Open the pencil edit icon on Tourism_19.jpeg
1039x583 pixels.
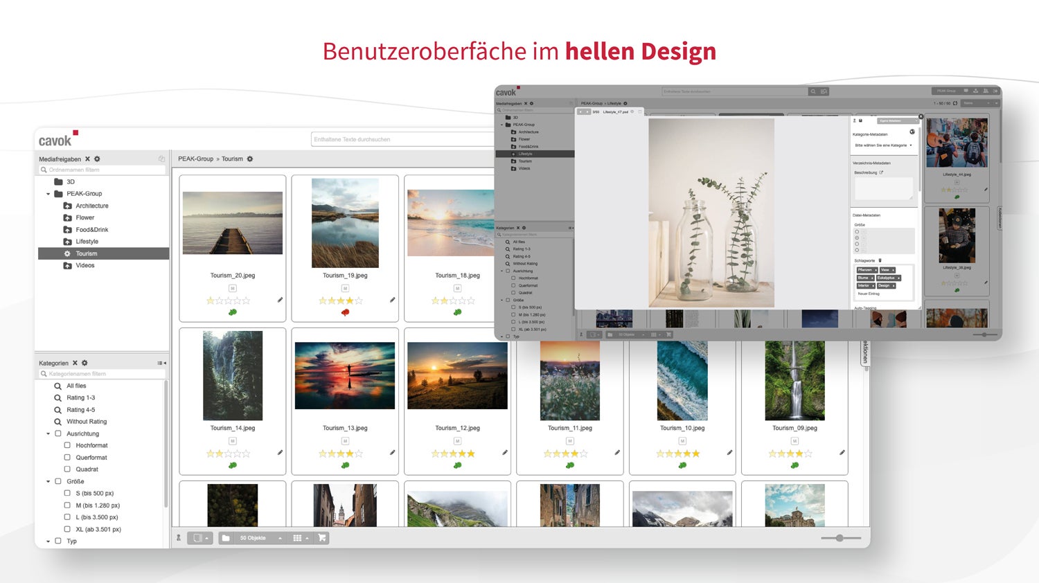(x=393, y=300)
